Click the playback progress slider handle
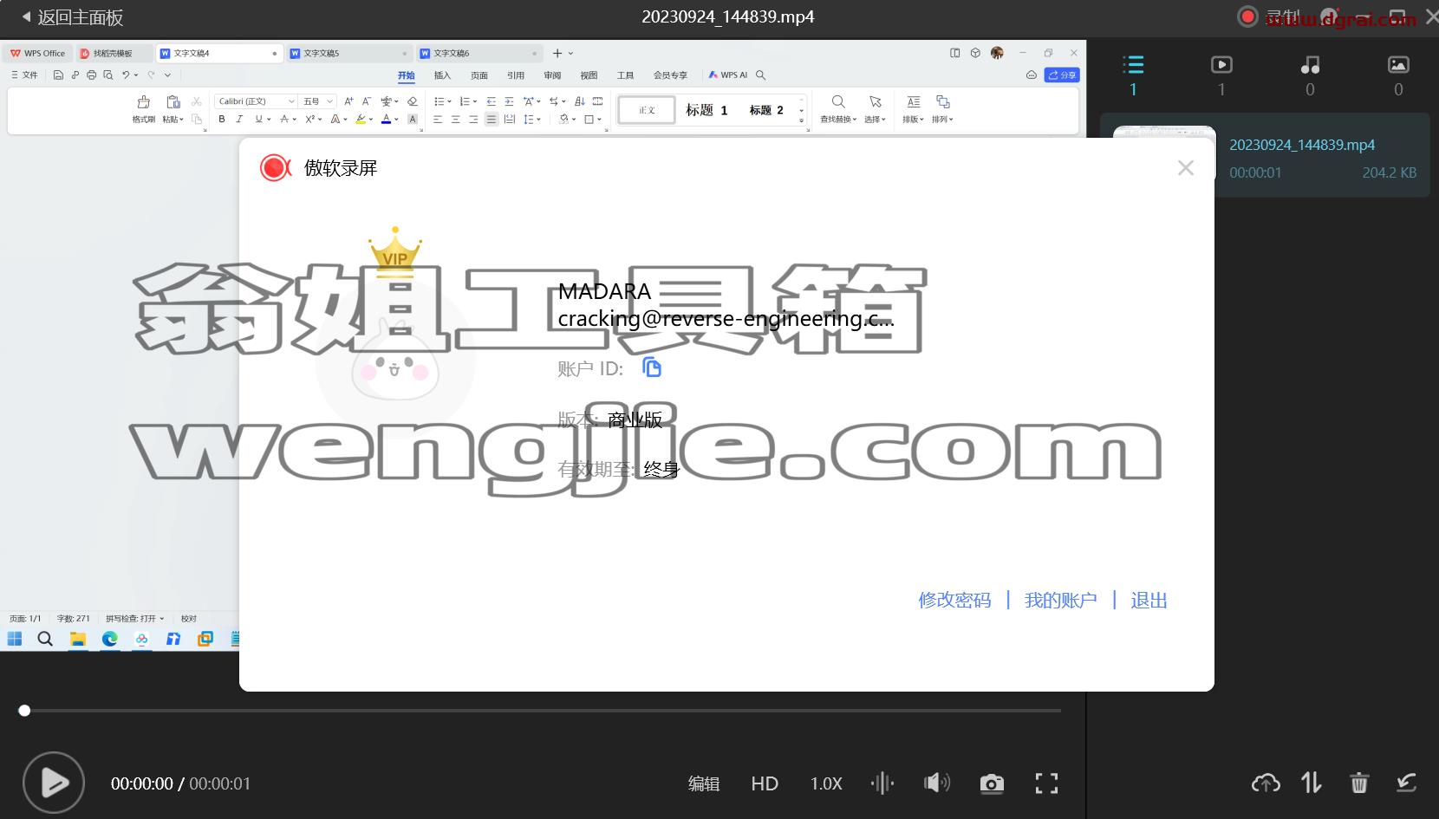This screenshot has width=1439, height=819. pyautogui.click(x=24, y=711)
